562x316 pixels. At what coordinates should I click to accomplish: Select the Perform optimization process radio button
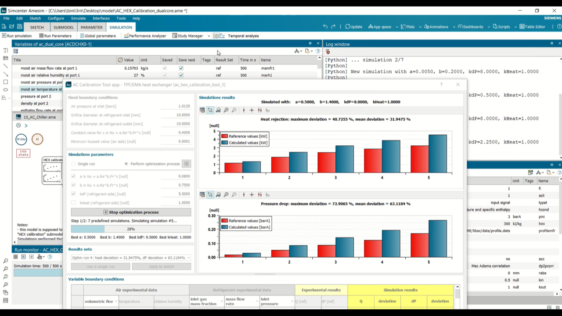[126, 164]
